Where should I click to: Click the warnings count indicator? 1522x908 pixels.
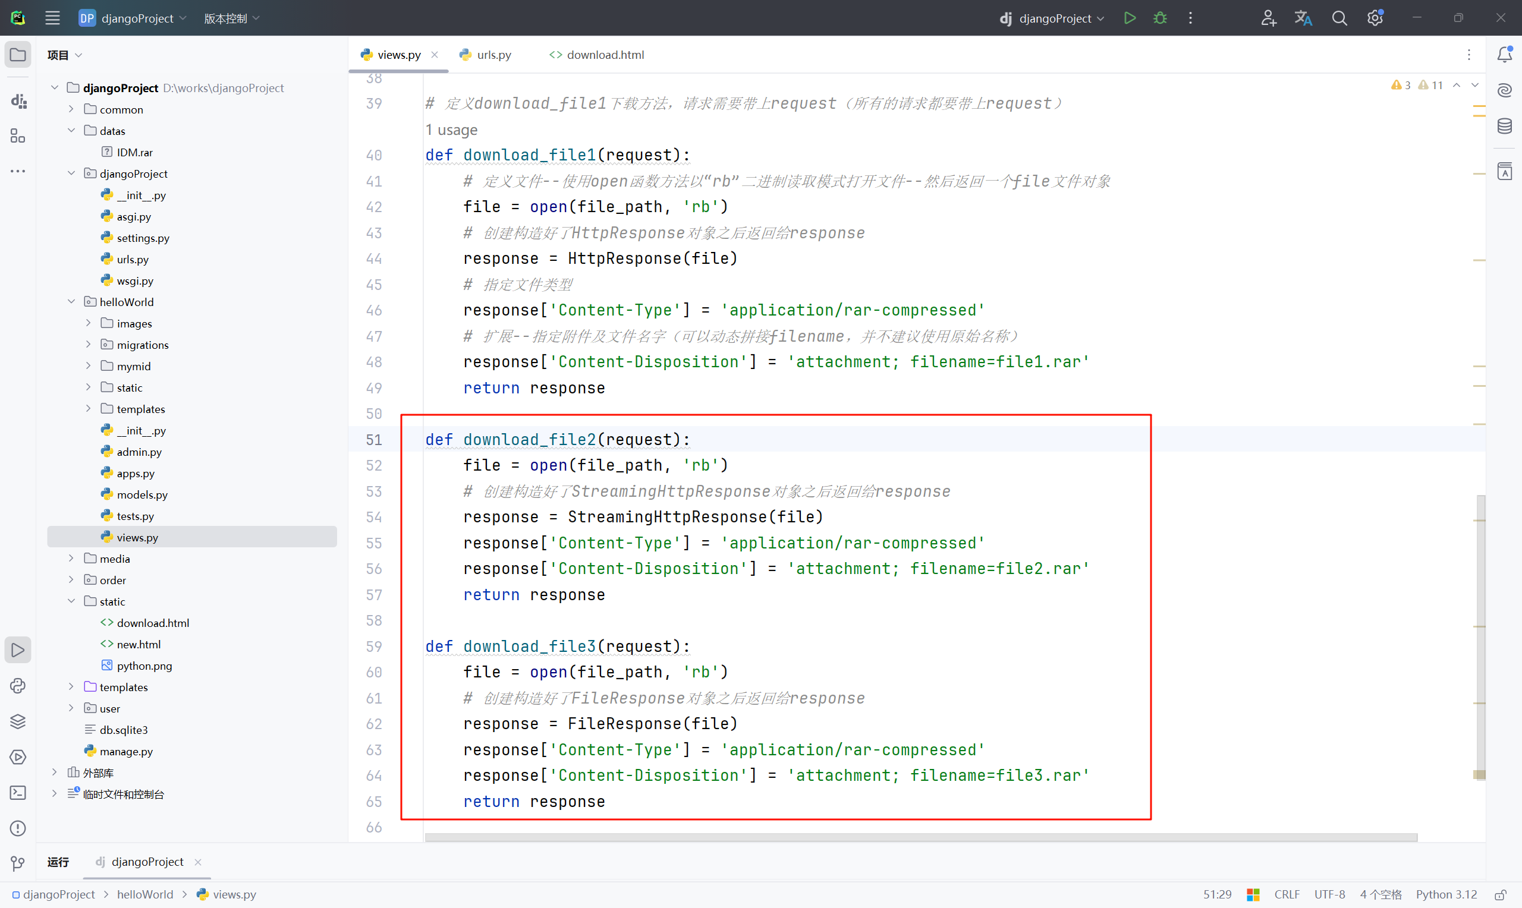click(x=1417, y=85)
